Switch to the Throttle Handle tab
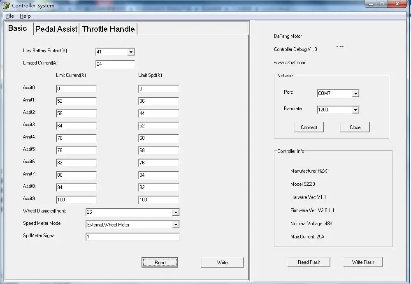411x284 pixels. tap(108, 29)
